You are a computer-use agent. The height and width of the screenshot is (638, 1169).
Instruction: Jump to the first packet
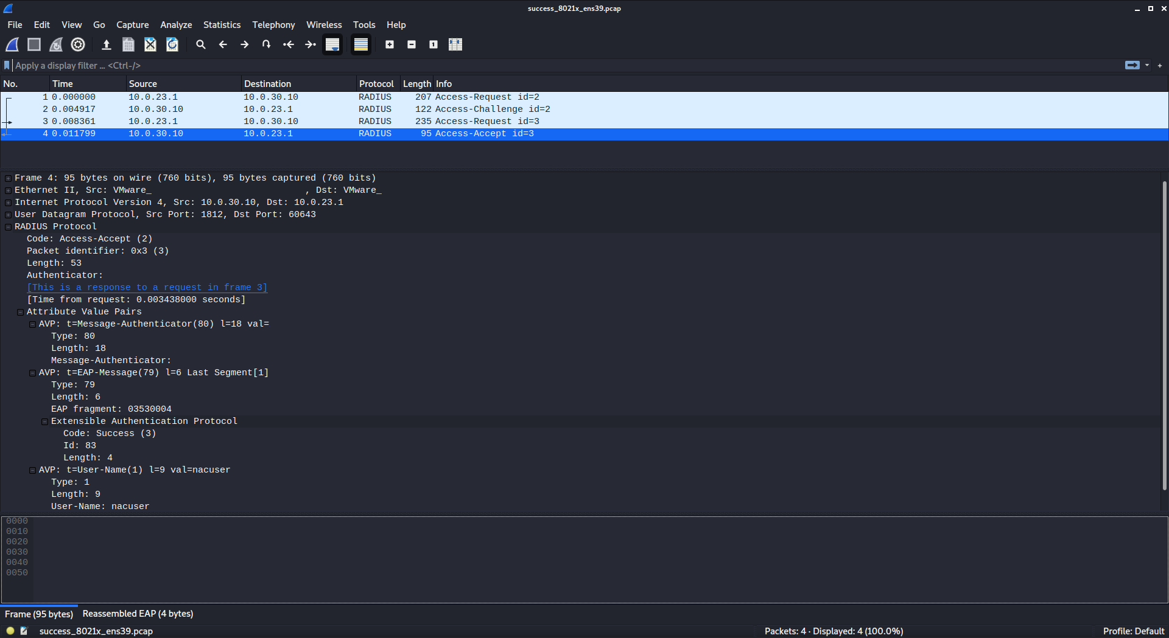click(289, 44)
